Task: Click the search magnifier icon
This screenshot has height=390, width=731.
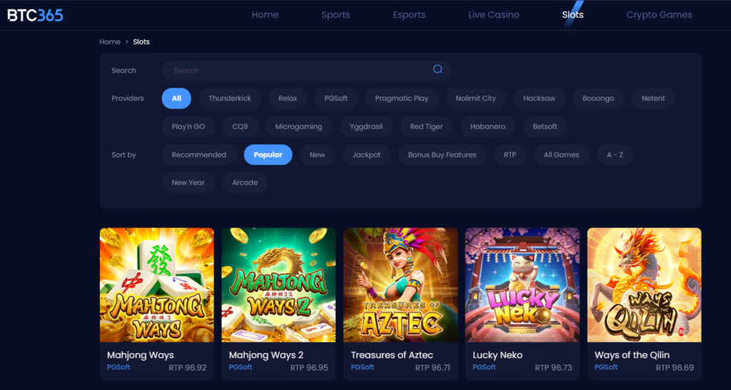Action: tap(438, 69)
